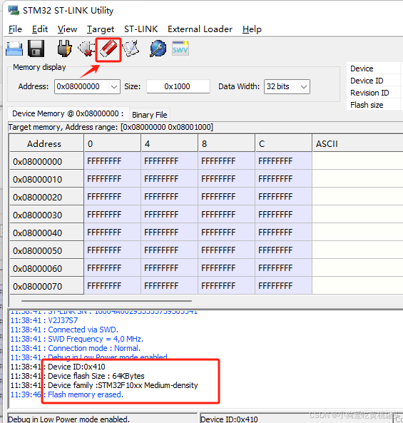
Task: Click the Size input field 0x1000
Action: 178,86
